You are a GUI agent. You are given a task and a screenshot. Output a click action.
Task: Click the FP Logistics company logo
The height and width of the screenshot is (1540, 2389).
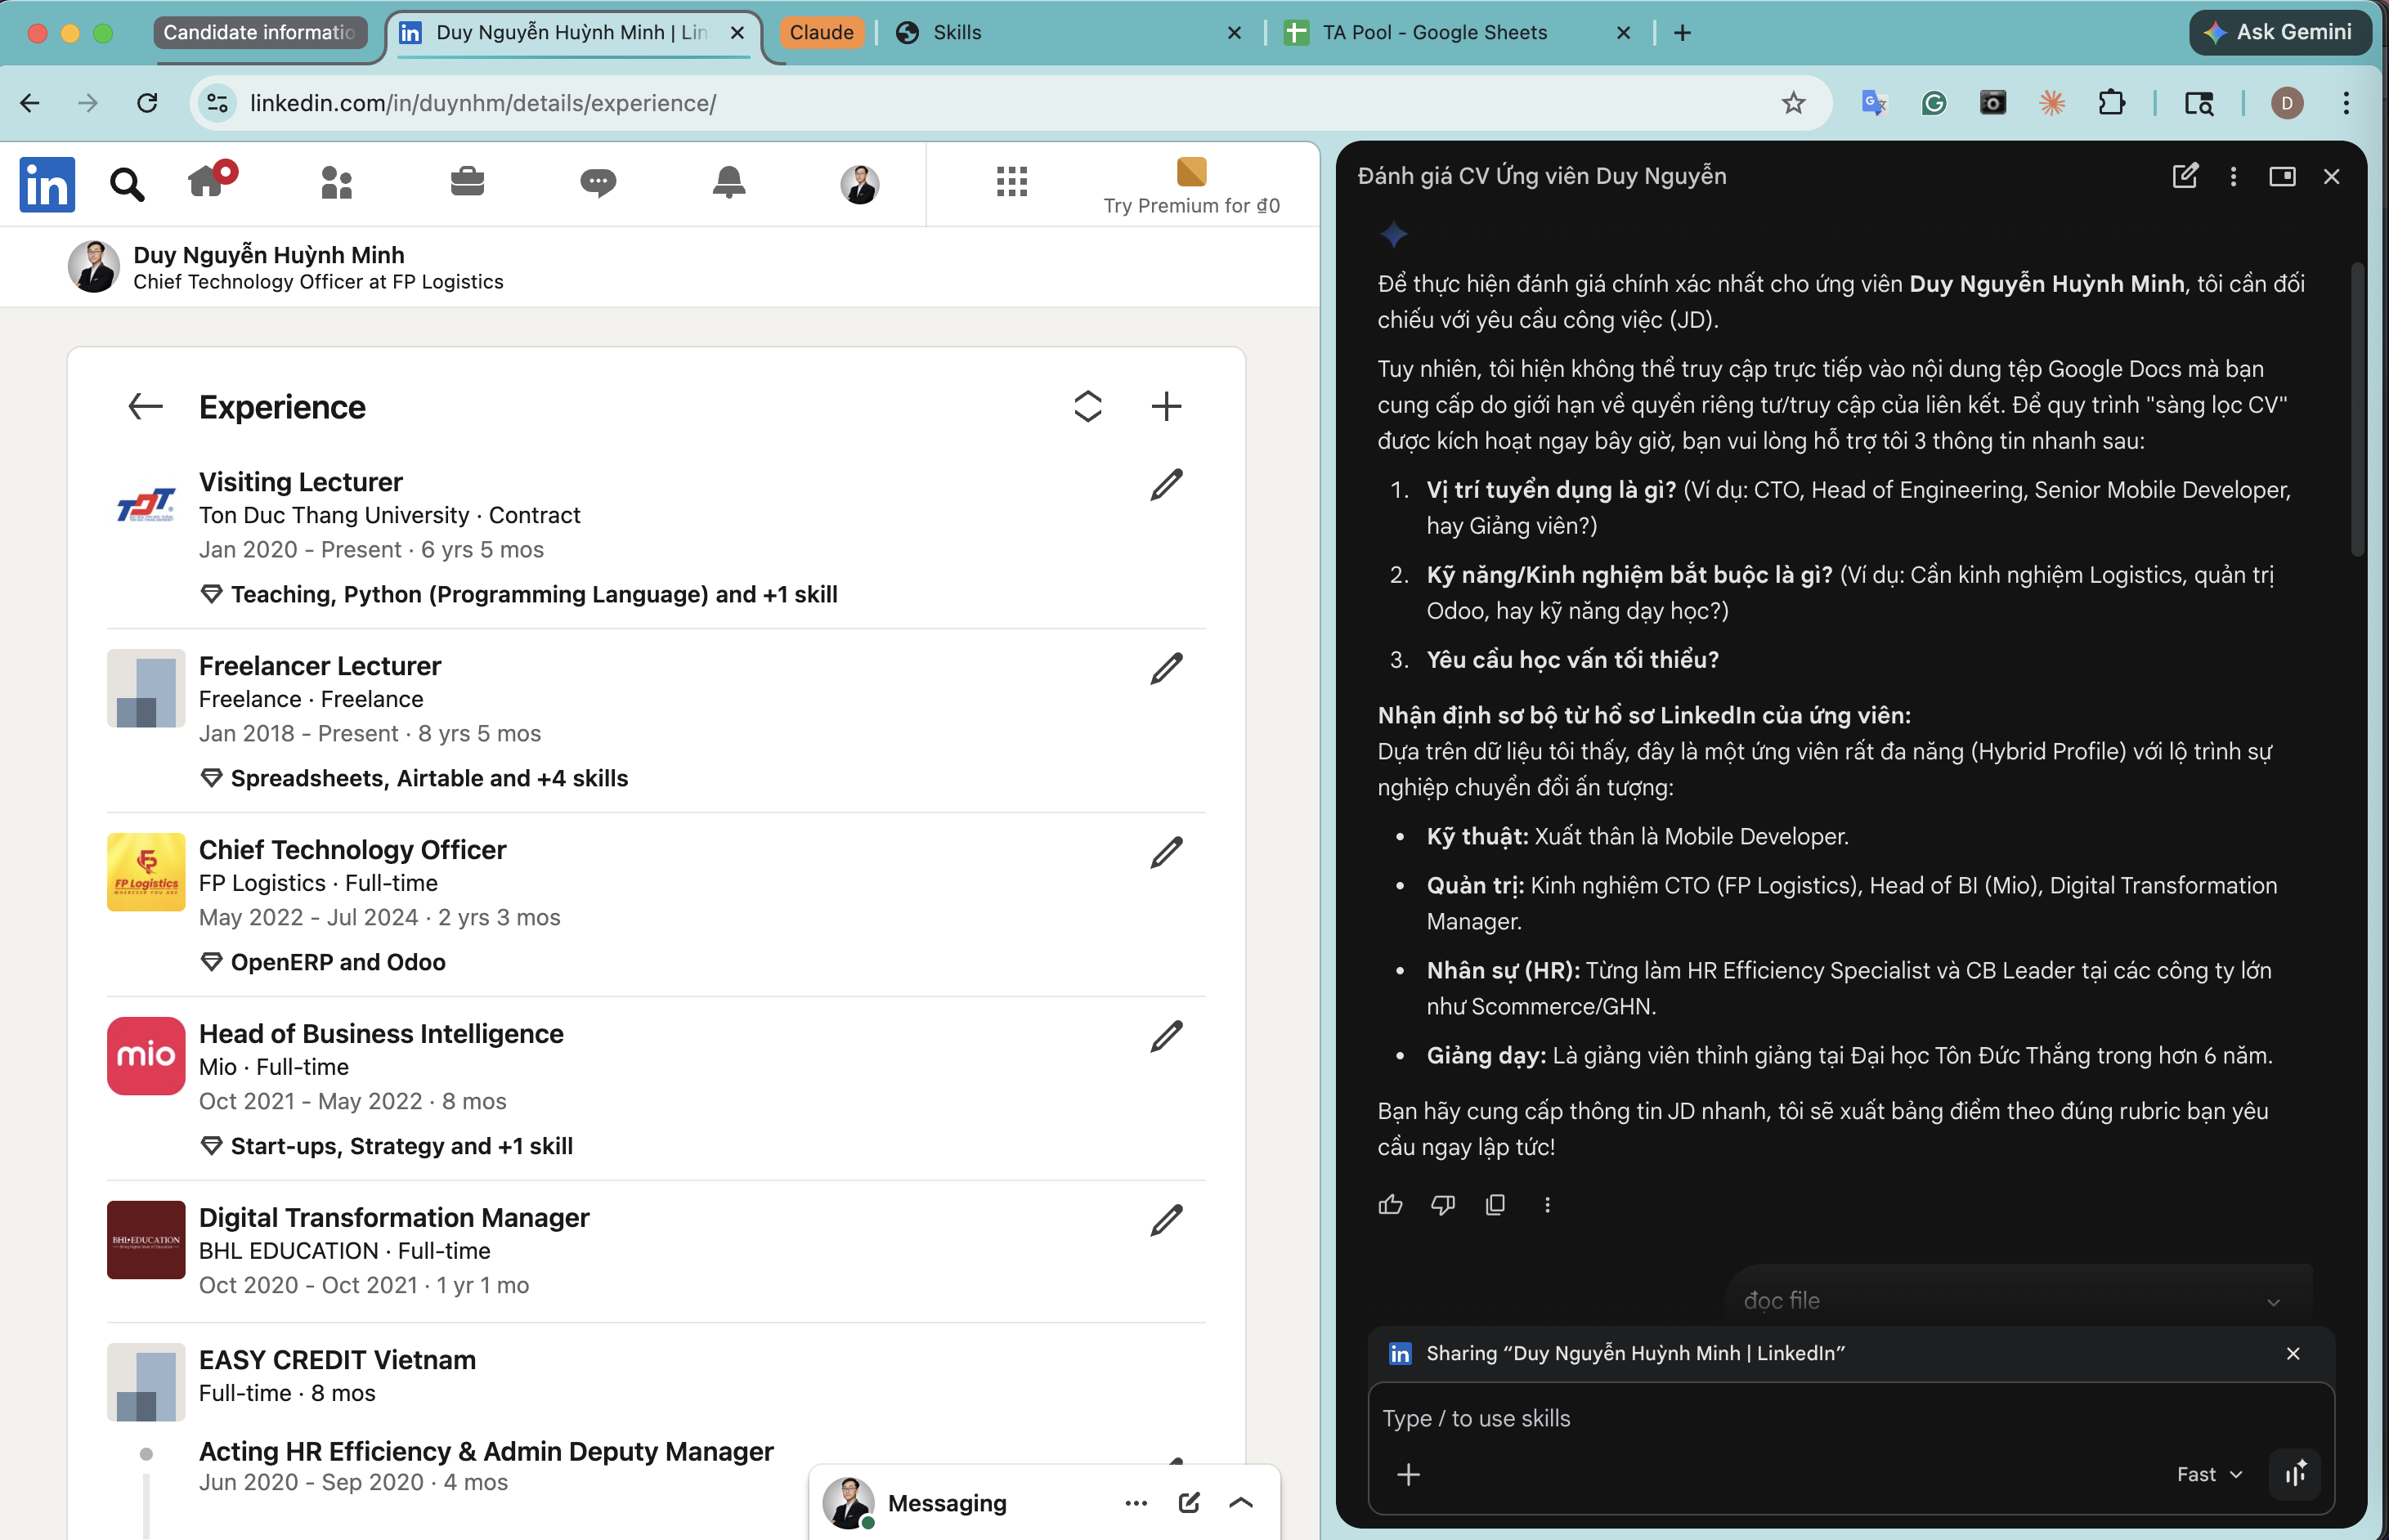coord(146,872)
